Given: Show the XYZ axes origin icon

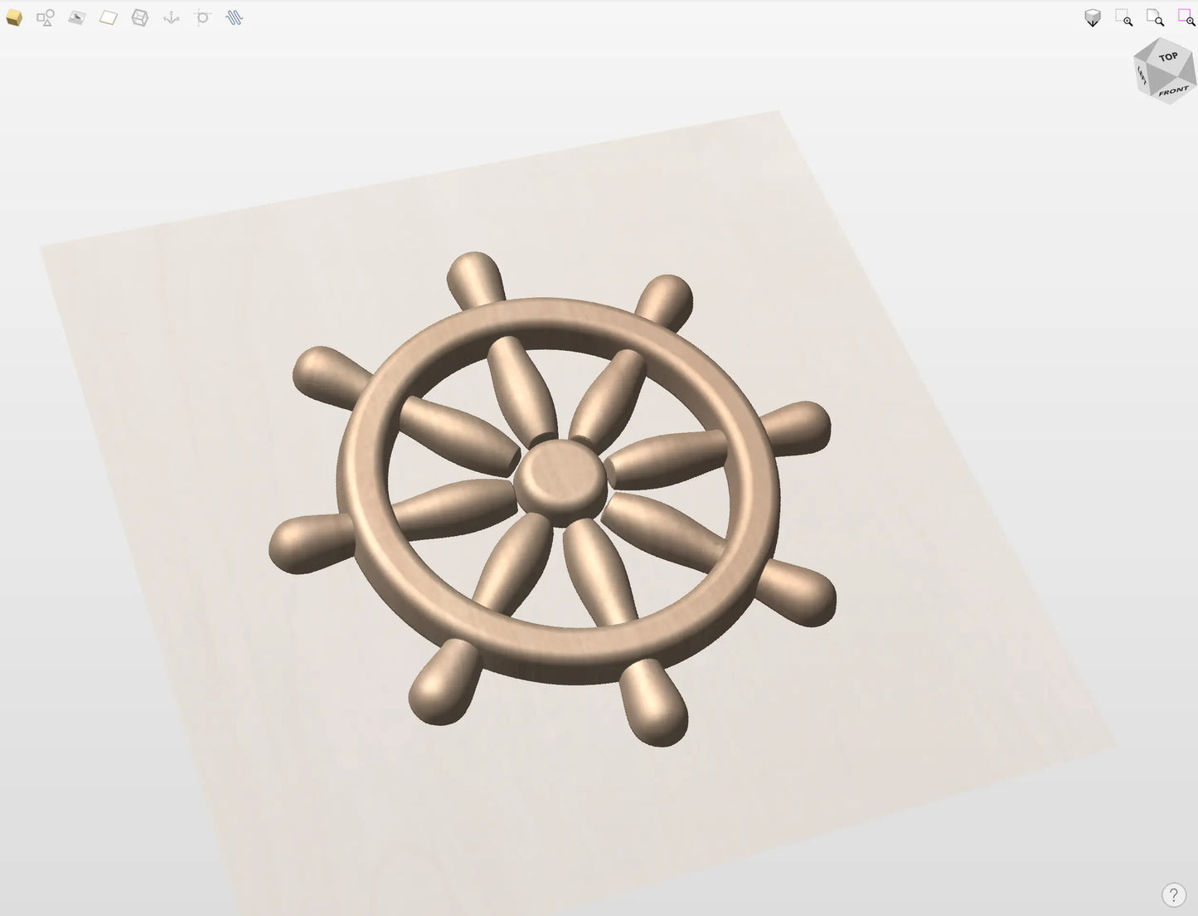Looking at the screenshot, I should [x=172, y=17].
